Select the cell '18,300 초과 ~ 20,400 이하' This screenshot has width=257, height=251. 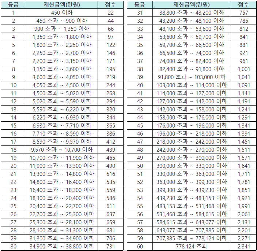[x=62, y=198]
